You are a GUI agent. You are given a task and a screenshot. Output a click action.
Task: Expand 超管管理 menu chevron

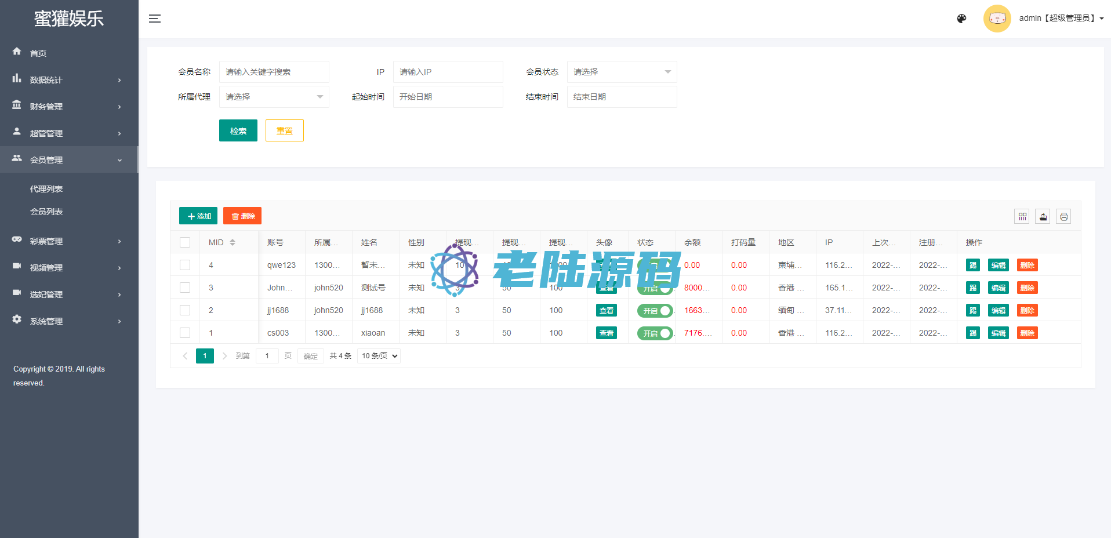point(119,133)
